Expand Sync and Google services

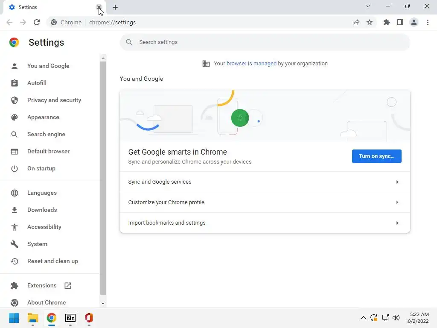(x=265, y=182)
